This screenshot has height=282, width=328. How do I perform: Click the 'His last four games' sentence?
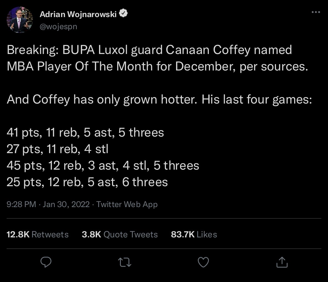click(257, 99)
